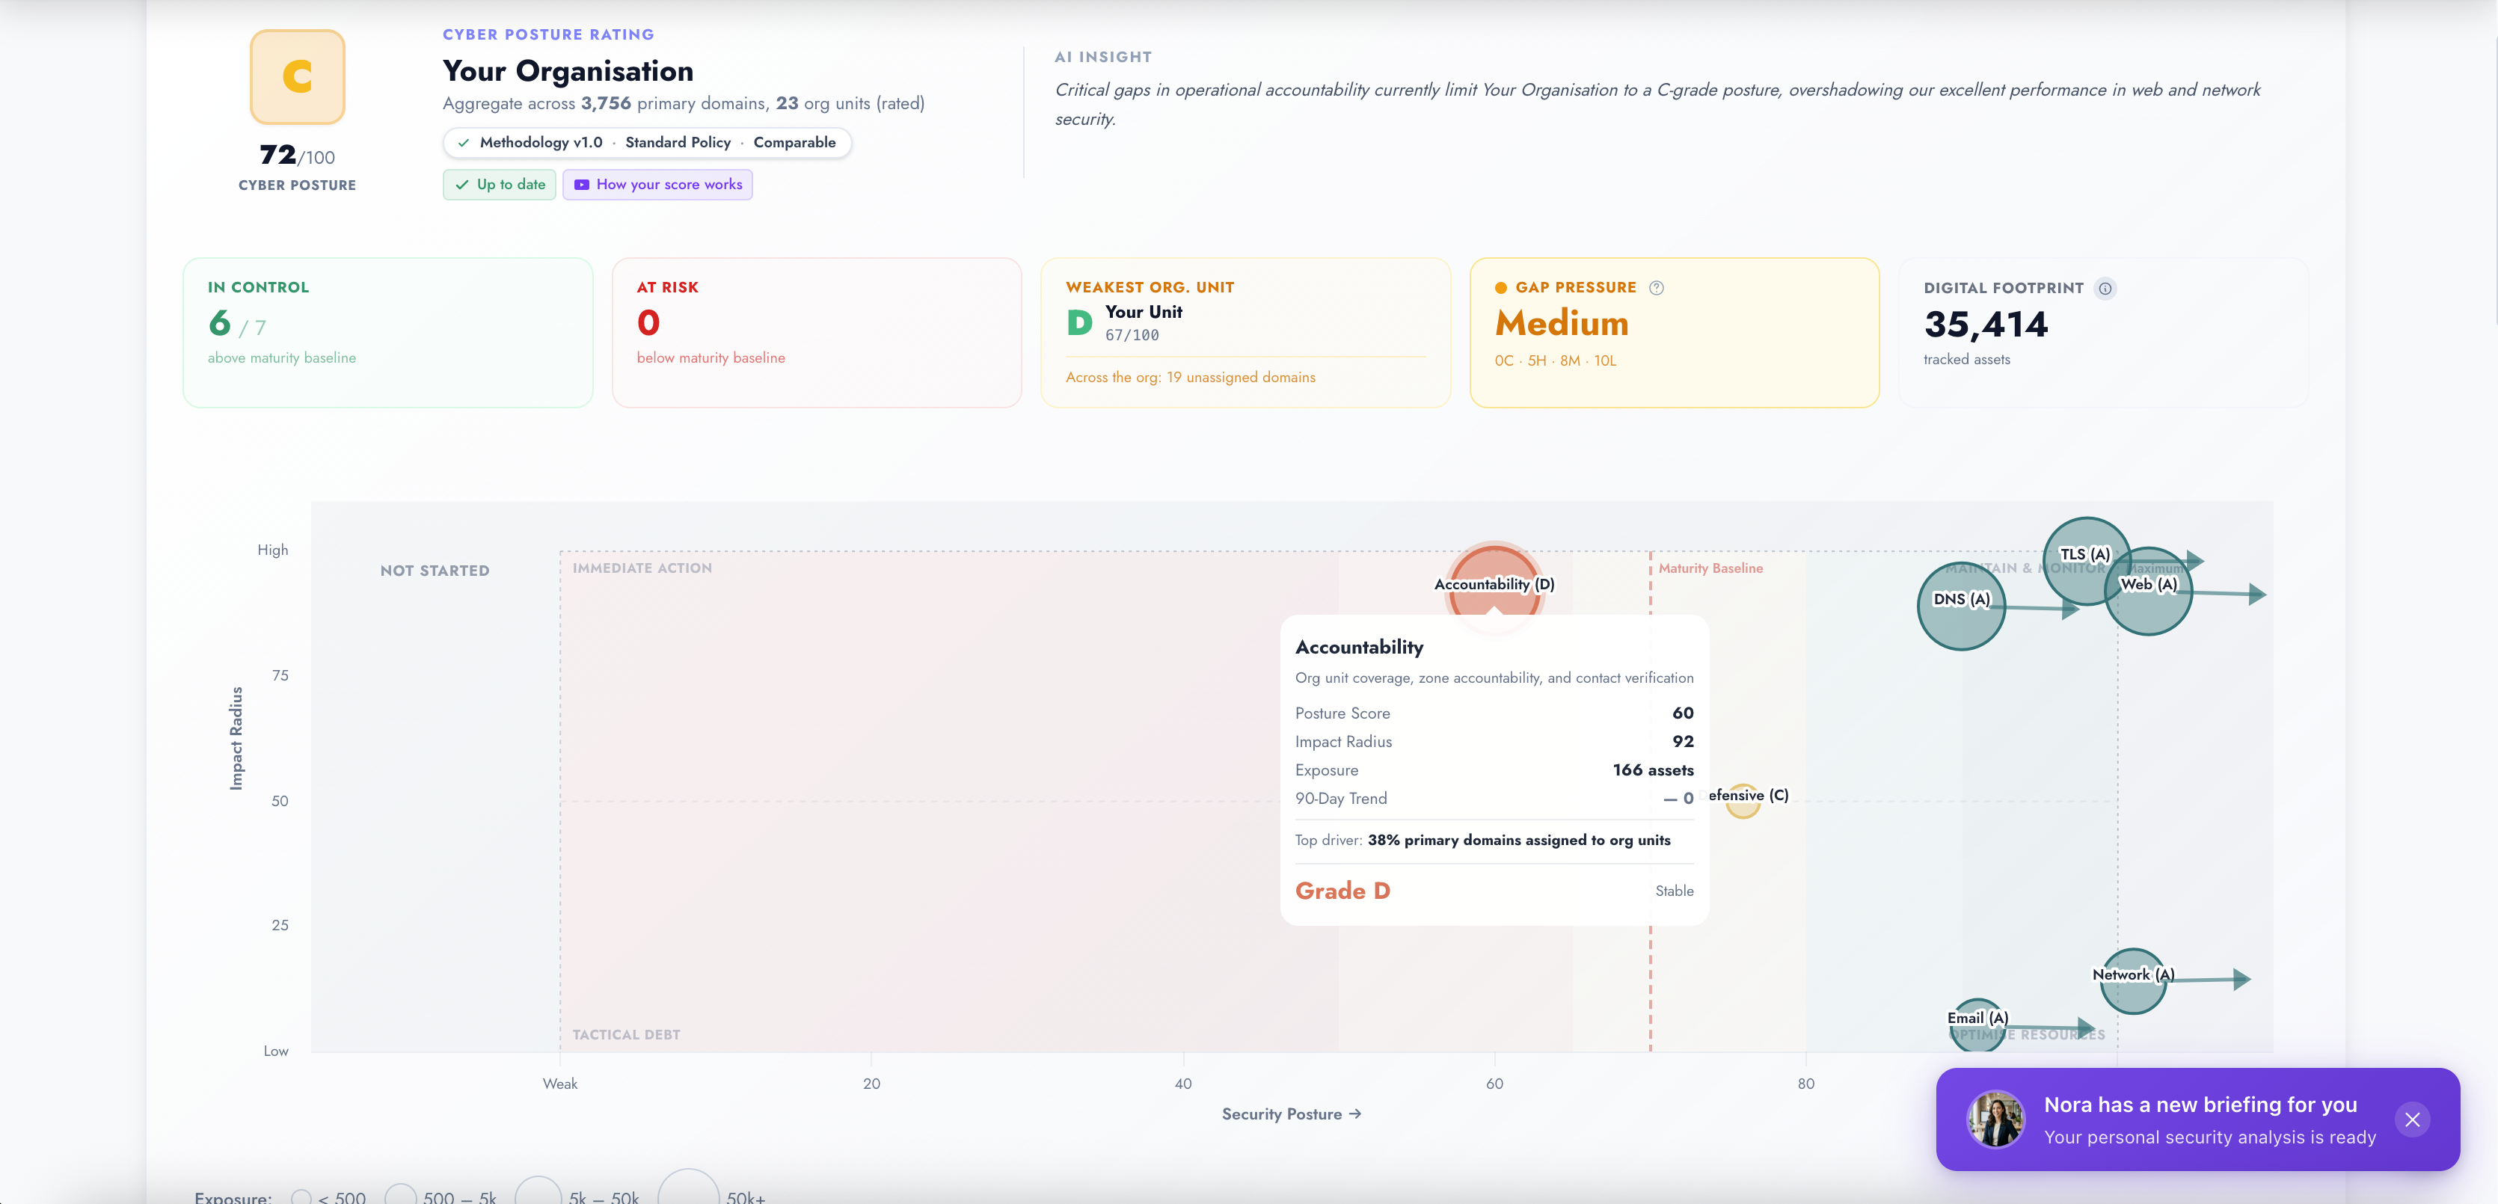Image resolution: width=2498 pixels, height=1204 pixels.
Task: Close the Nora briefing notification
Action: [x=2412, y=1119]
